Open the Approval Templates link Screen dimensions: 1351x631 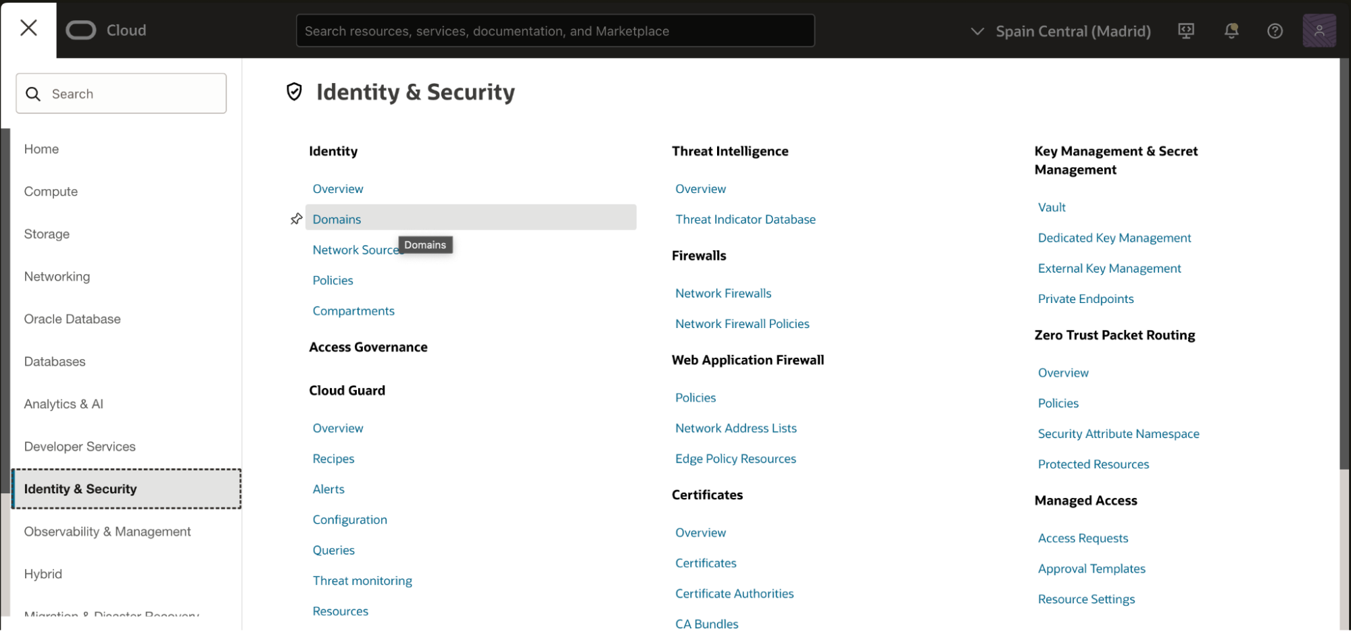pyautogui.click(x=1092, y=569)
